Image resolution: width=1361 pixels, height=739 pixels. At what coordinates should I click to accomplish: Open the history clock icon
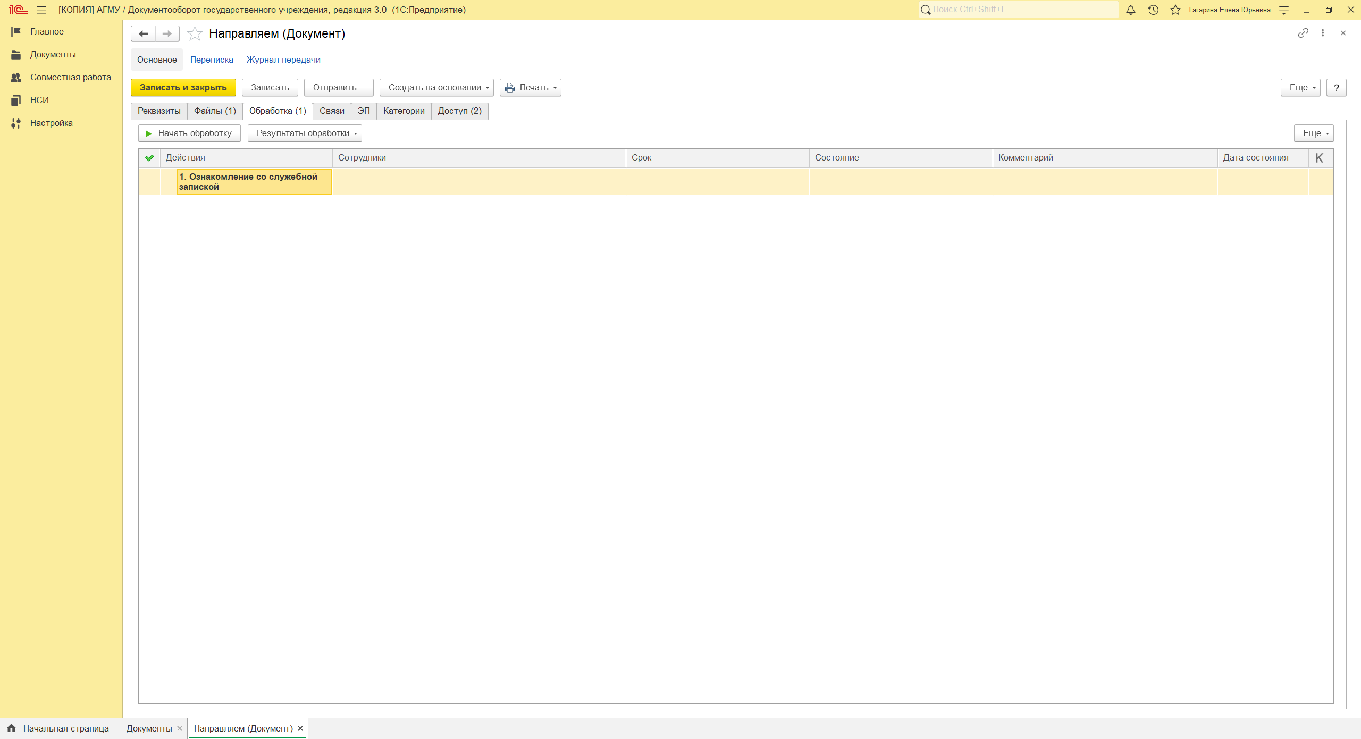1153,10
